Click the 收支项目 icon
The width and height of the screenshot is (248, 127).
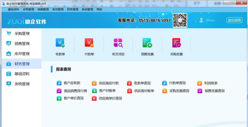pyautogui.click(x=118, y=43)
